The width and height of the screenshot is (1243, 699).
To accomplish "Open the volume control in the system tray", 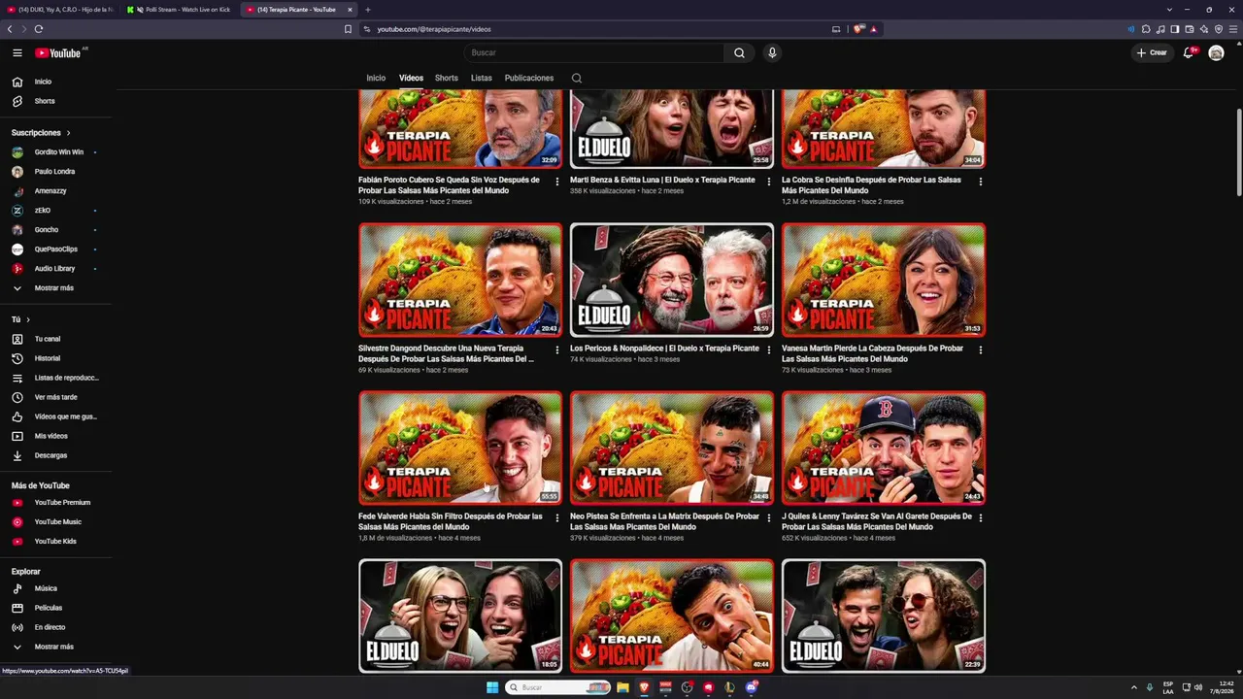I will [1198, 687].
